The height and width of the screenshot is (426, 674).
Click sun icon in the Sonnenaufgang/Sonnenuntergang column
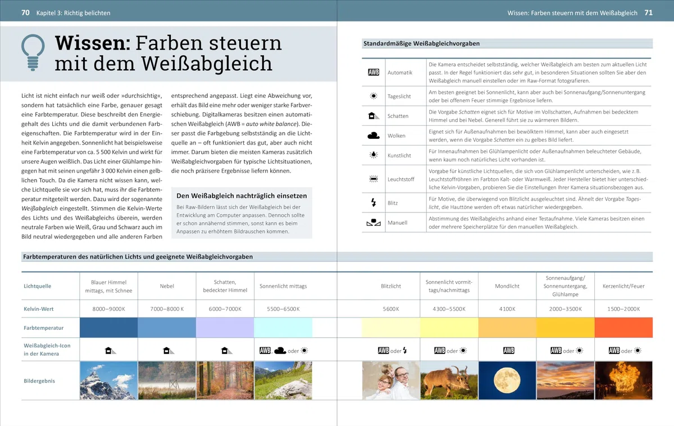[580, 351]
